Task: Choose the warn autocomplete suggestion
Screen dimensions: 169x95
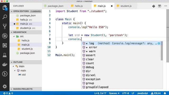Action: click(121, 51)
